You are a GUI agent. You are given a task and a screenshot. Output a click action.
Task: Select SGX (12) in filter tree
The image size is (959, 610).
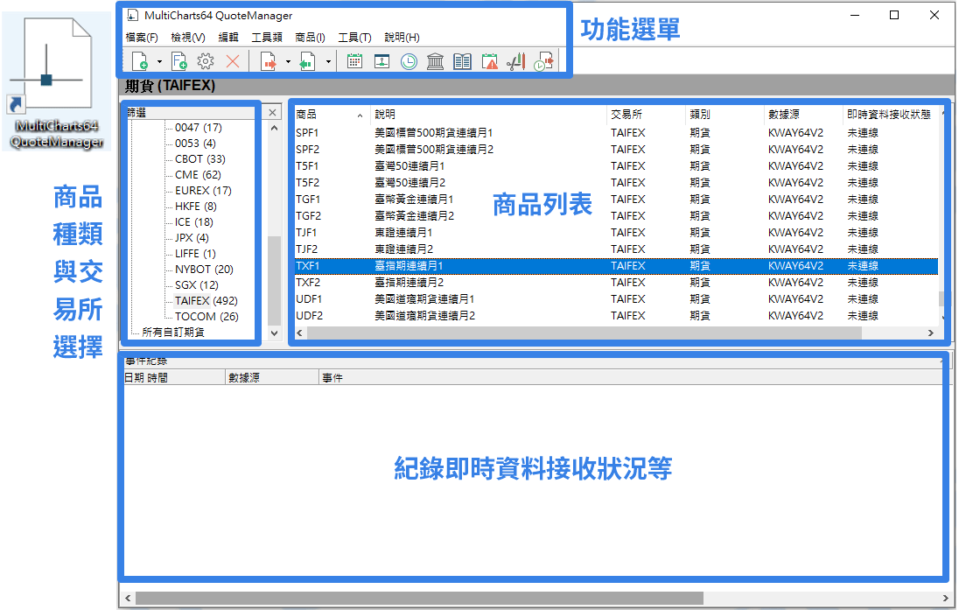pyautogui.click(x=196, y=285)
